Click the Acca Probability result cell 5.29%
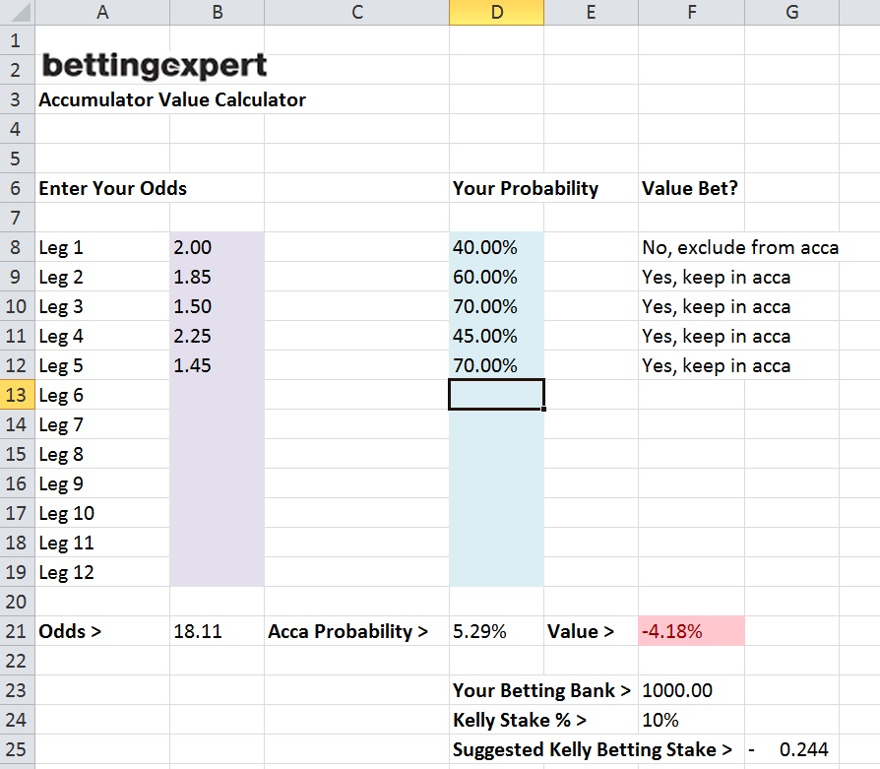The height and width of the screenshot is (769, 880). click(x=496, y=631)
